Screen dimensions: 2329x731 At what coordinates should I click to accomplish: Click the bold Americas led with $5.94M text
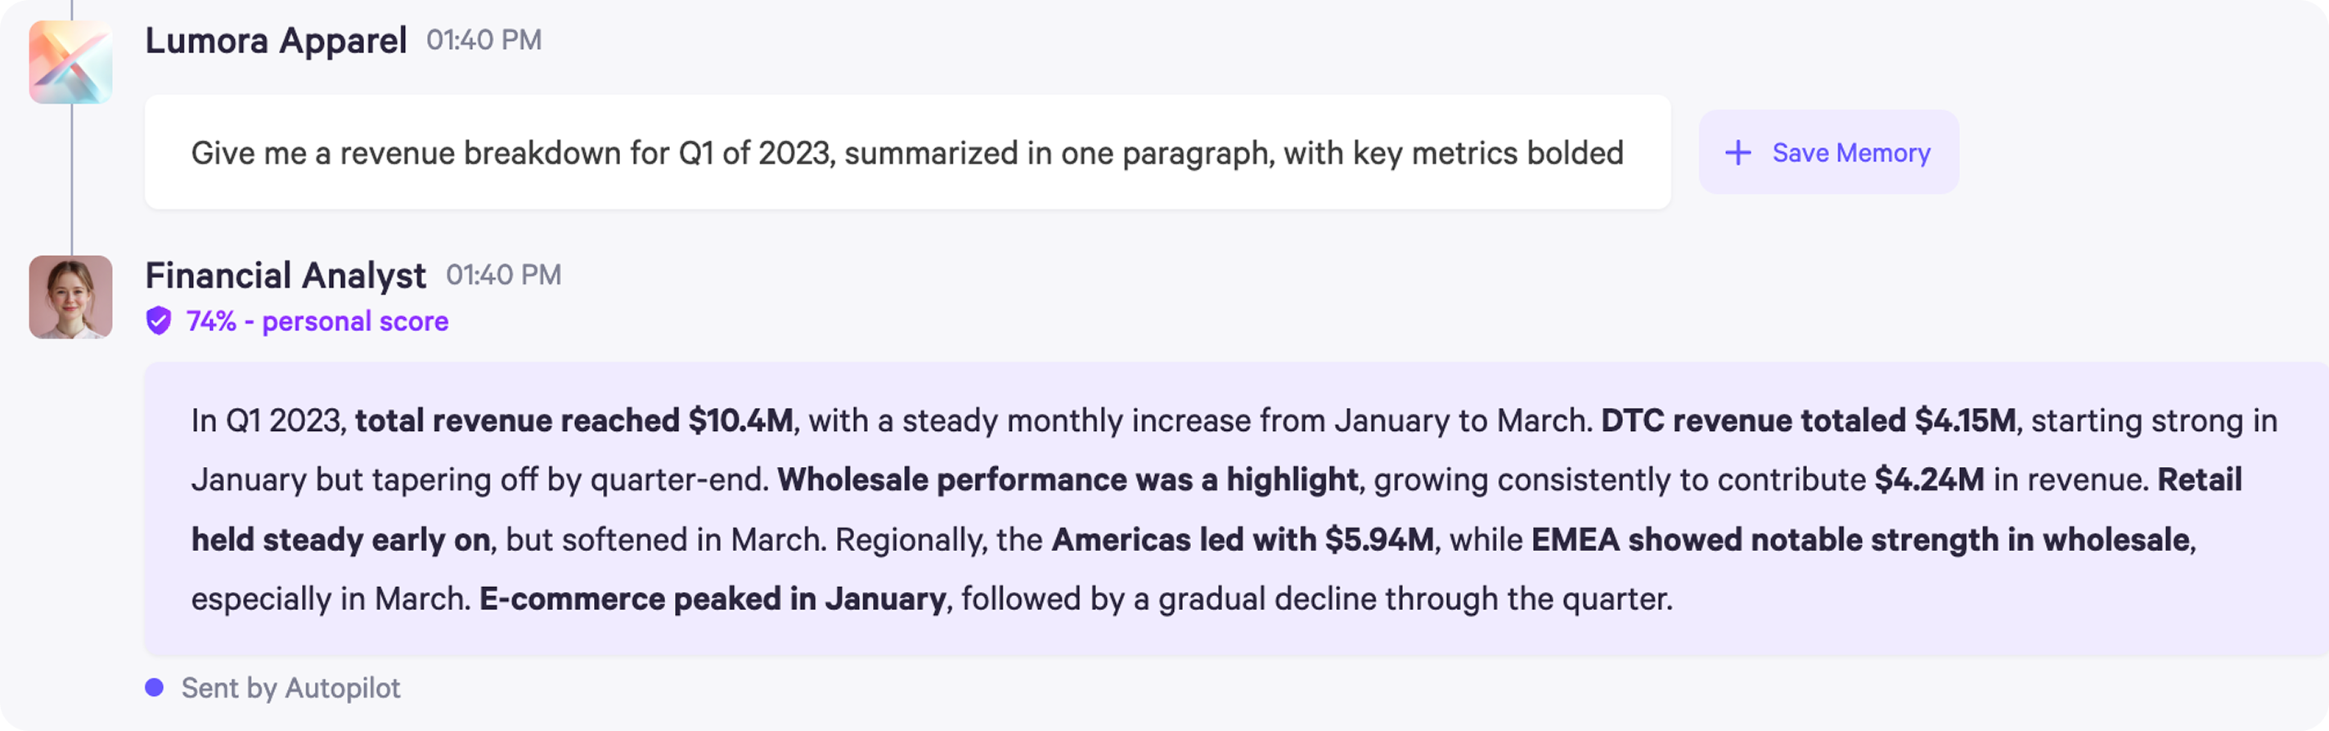click(1243, 540)
